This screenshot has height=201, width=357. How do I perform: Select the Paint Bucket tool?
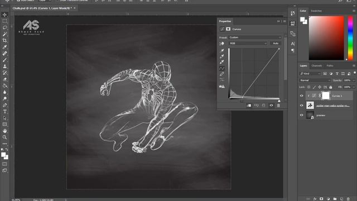click(4, 85)
